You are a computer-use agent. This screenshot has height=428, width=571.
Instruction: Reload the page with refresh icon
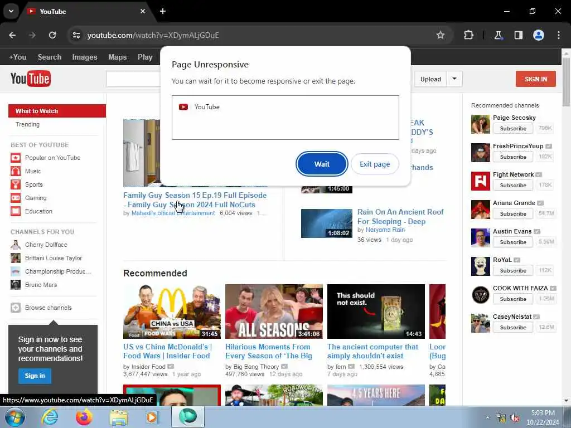point(52,35)
